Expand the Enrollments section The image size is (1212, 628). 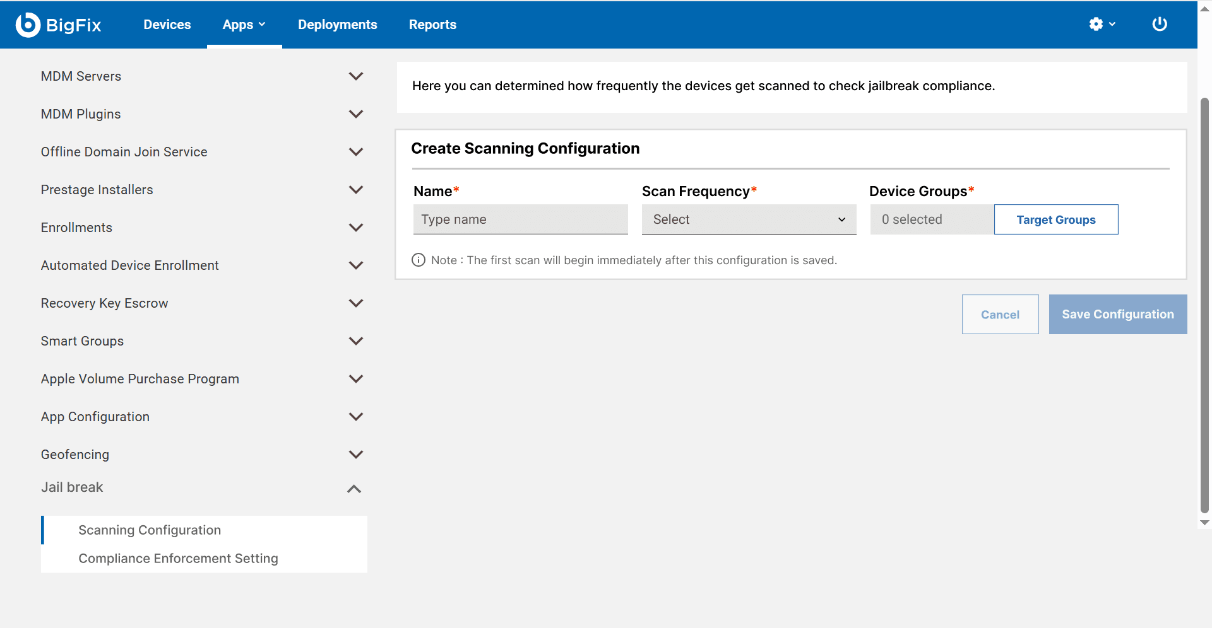click(203, 228)
